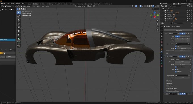
Task: Open the Object Data green triangle tab
Action: click(x=161, y=63)
